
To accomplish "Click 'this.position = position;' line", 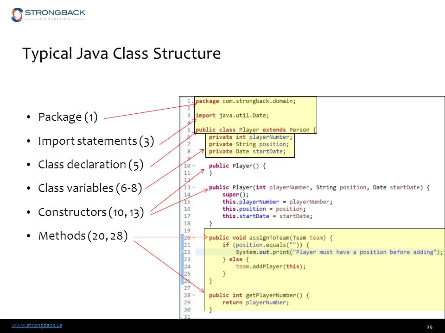I will point(264,209).
